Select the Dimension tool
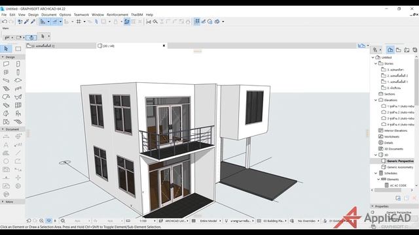419x235 pixels. (6, 136)
